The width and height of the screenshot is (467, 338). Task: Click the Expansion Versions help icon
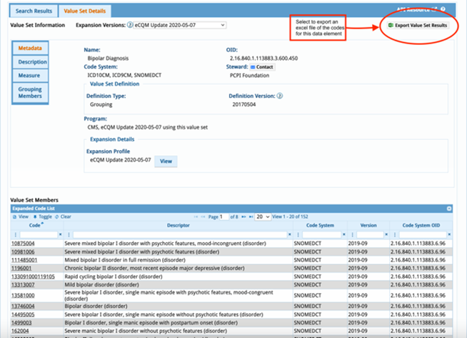(x=130, y=25)
